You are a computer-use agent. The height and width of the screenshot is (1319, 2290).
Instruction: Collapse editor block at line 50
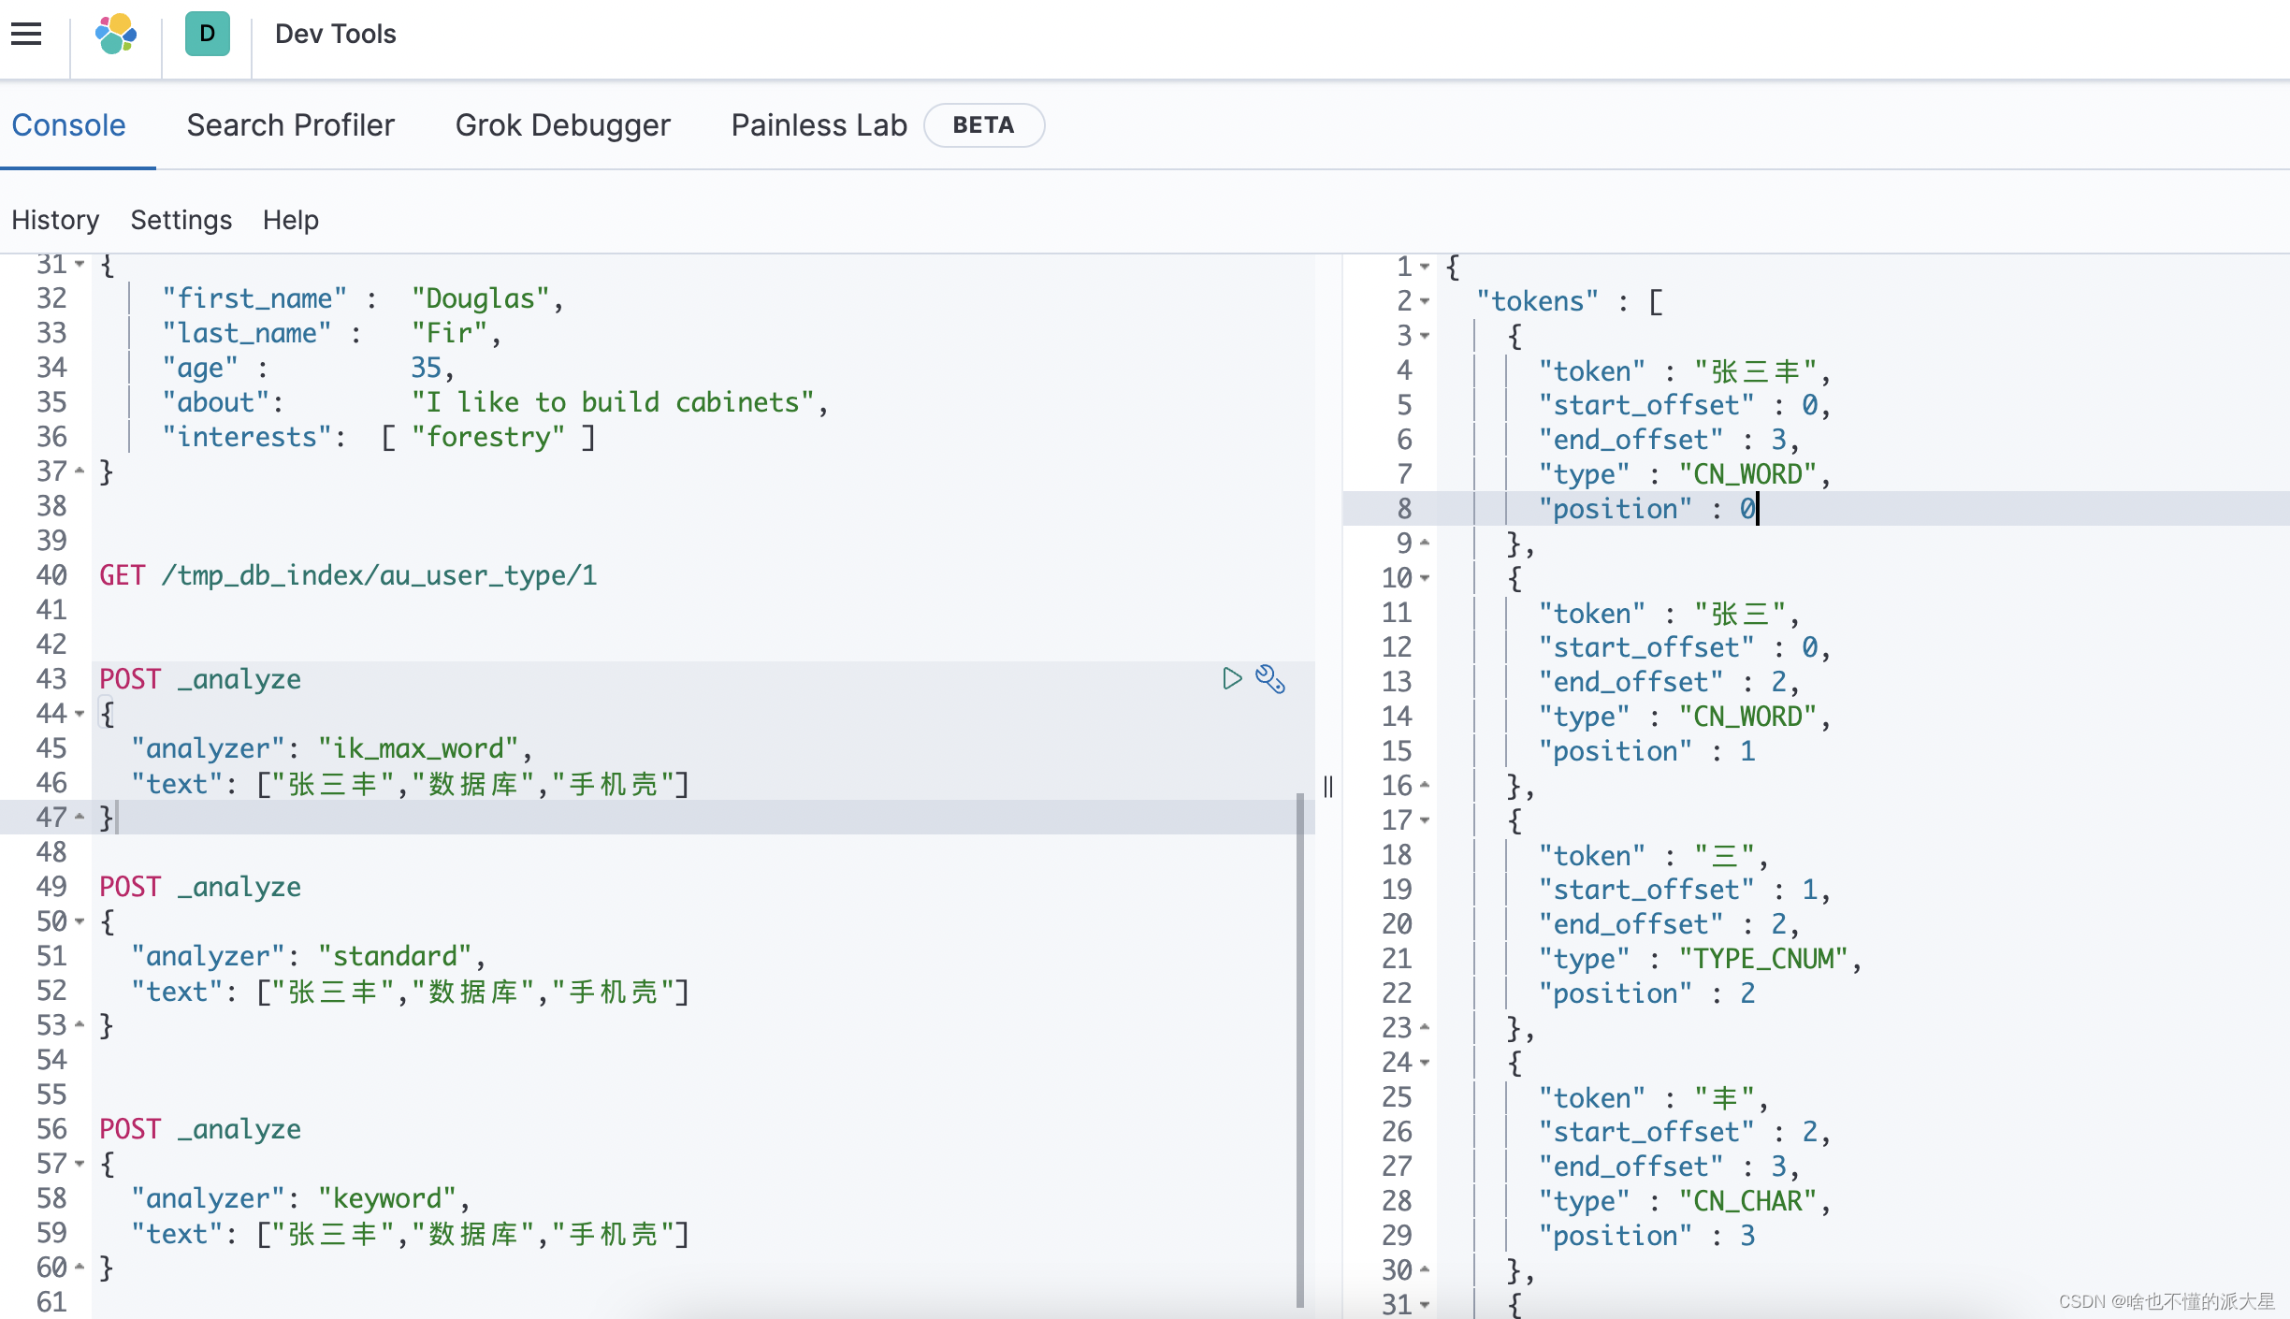click(80, 920)
